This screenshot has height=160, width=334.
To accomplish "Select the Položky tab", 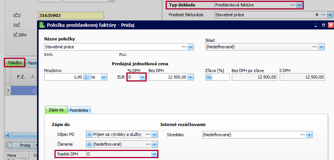I will [x=15, y=63].
